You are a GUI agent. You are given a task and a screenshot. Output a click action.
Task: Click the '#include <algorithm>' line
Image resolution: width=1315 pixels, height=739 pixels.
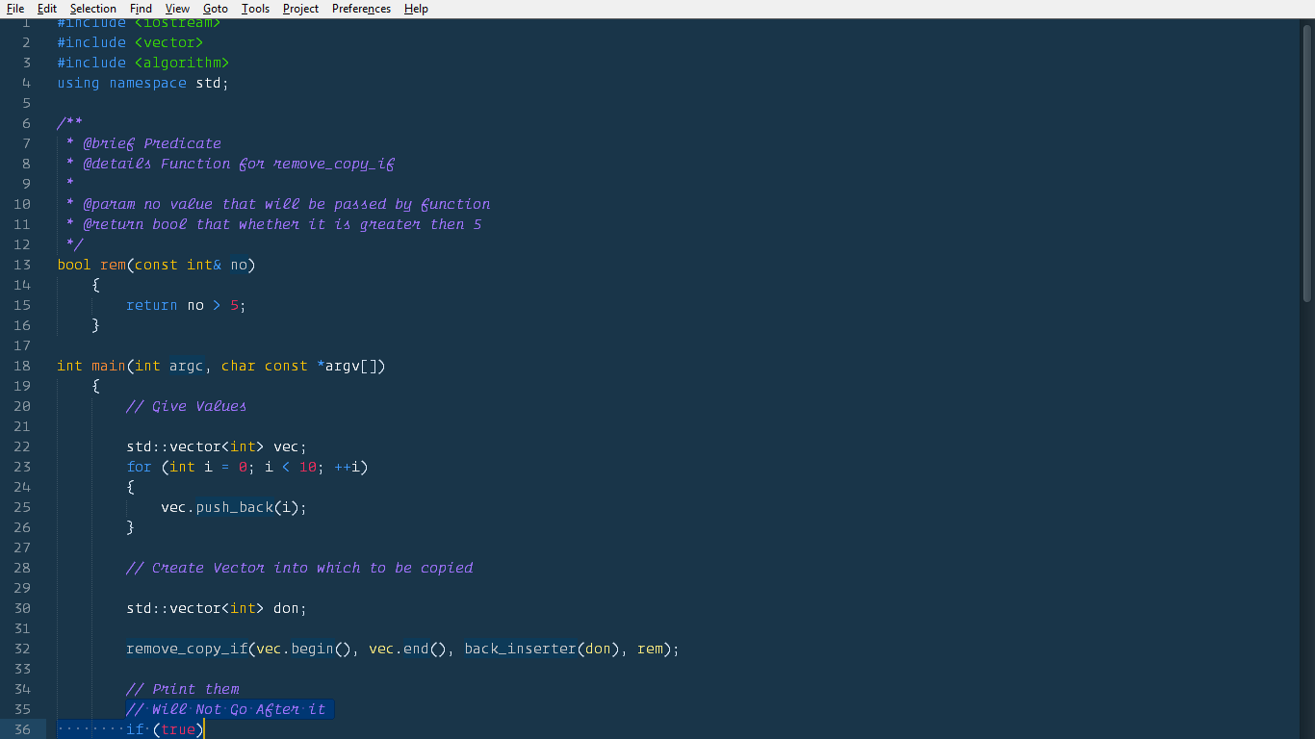point(142,63)
